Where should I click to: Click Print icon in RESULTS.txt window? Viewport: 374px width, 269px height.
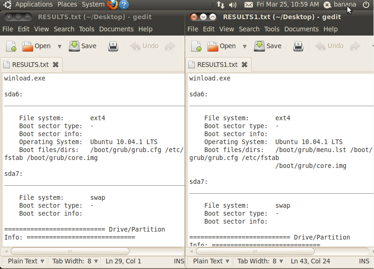pyautogui.click(x=113, y=46)
